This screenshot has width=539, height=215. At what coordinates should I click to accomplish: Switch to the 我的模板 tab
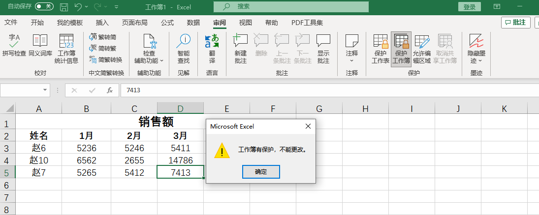pyautogui.click(x=70, y=23)
